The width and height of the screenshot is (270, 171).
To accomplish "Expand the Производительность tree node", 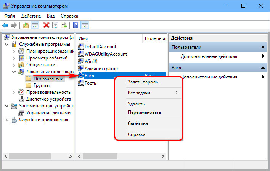I will pyautogui.click(x=14, y=92).
